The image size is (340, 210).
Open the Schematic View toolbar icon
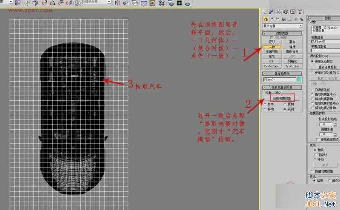[153, 3]
